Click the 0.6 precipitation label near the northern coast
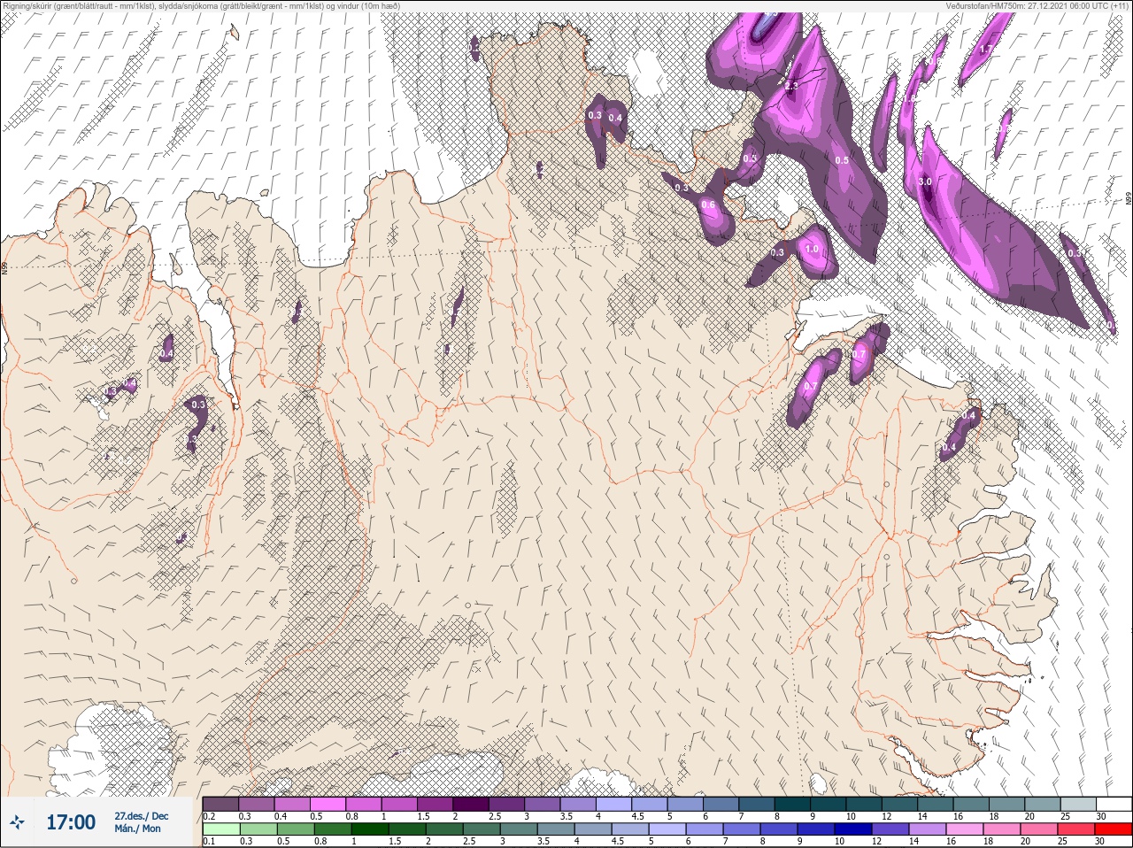This screenshot has width=1133, height=848. (x=708, y=204)
